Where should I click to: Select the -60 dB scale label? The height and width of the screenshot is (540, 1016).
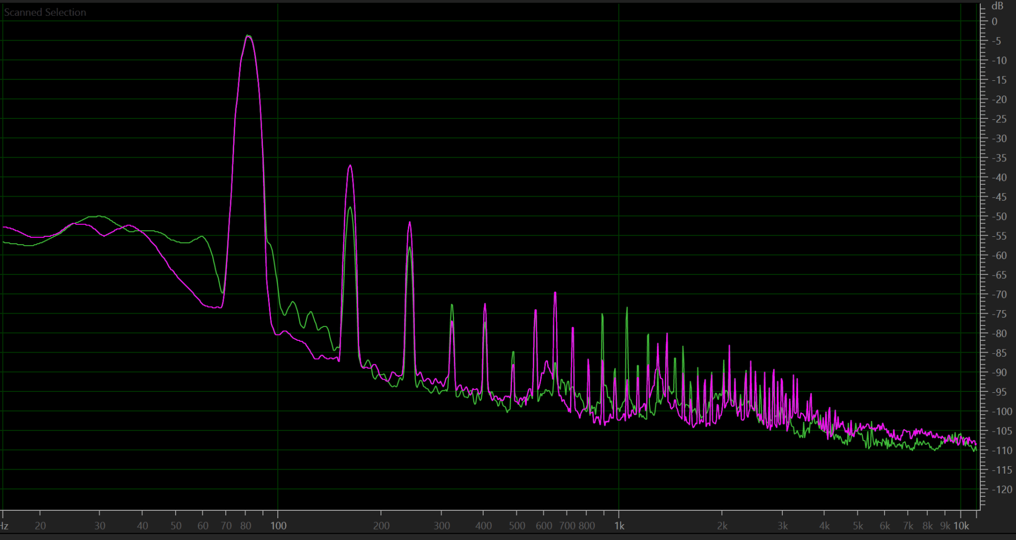pos(999,256)
